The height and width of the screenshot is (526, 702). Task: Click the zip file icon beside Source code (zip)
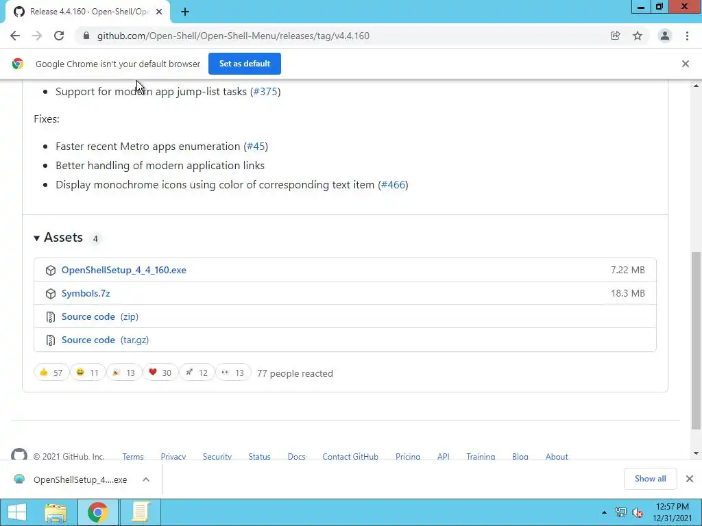tap(51, 317)
